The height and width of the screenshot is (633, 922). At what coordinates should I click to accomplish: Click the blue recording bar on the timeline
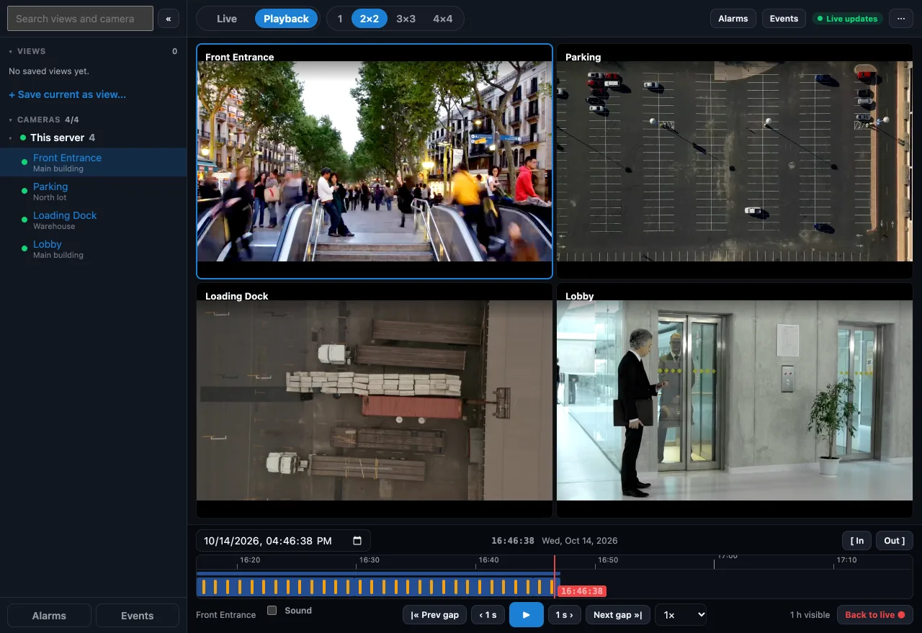pyautogui.click(x=378, y=586)
